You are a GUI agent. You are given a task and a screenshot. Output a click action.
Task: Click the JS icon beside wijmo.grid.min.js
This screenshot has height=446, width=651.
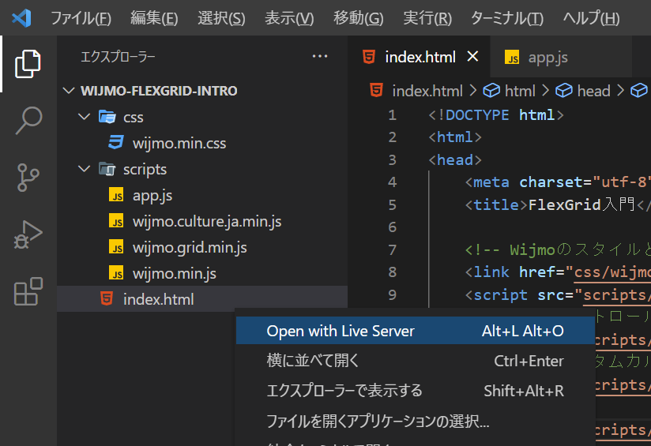click(116, 247)
